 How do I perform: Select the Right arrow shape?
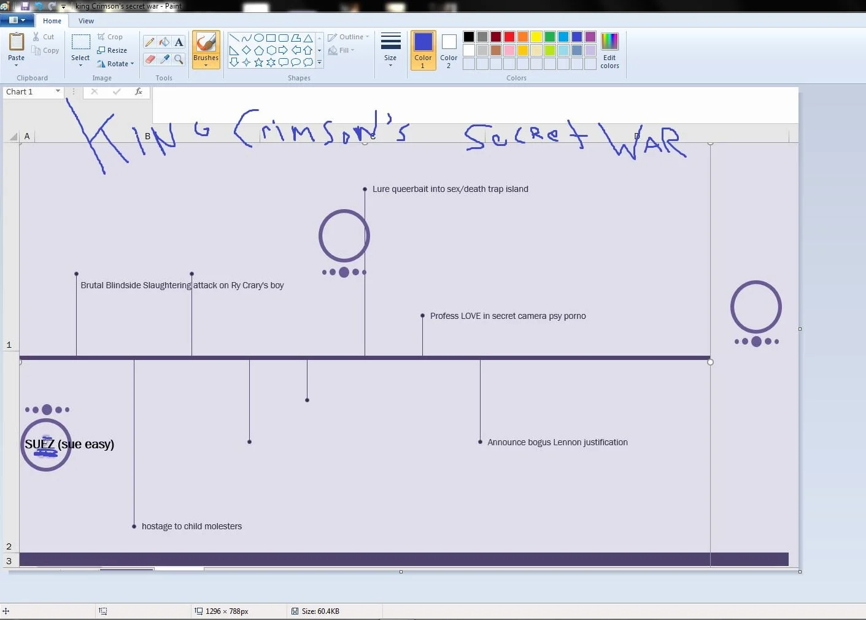[283, 50]
